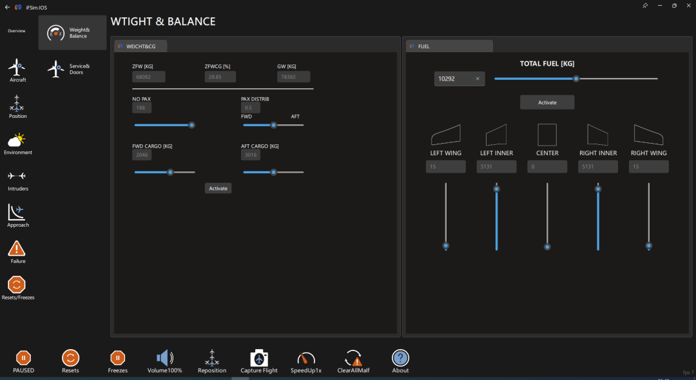Viewport: 696px width, 380px height.
Task: Click the Right Inner vertical slider handle
Action: tap(598, 189)
